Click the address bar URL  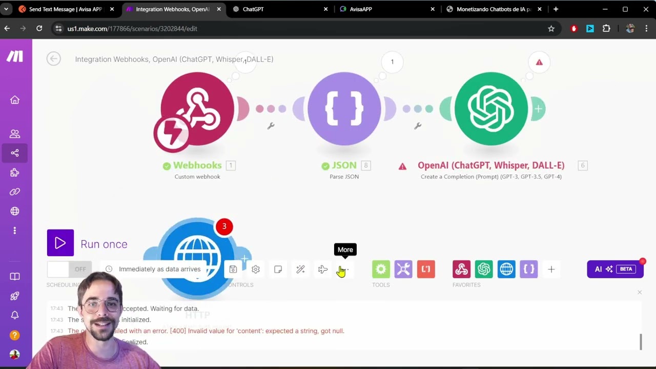point(132,29)
